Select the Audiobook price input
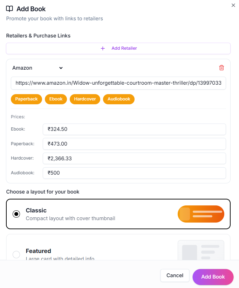239x288 pixels. tap(134, 173)
